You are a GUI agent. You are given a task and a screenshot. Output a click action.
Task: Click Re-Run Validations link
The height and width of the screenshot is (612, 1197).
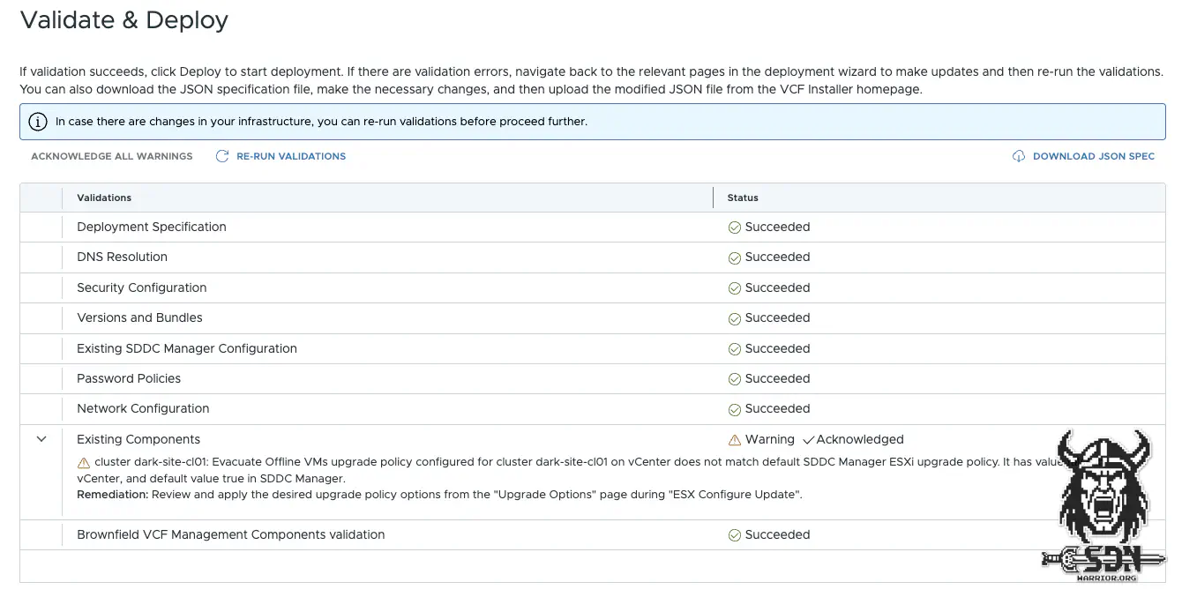[x=291, y=156]
